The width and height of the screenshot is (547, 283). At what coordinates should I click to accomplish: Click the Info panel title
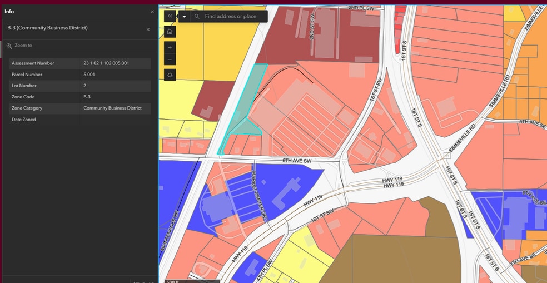(9, 12)
